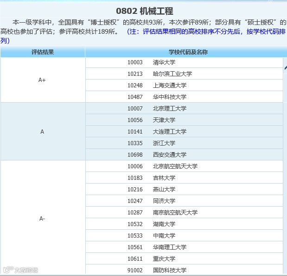The width and height of the screenshot is (287, 276).
Task: Click the row '10216 燕山大学'
Action: point(184,189)
